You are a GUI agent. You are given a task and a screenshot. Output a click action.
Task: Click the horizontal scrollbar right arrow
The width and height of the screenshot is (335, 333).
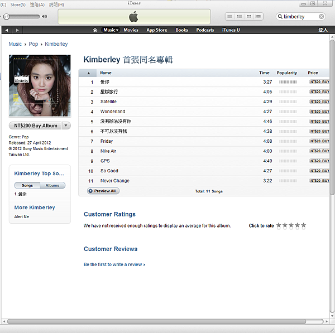327,321
